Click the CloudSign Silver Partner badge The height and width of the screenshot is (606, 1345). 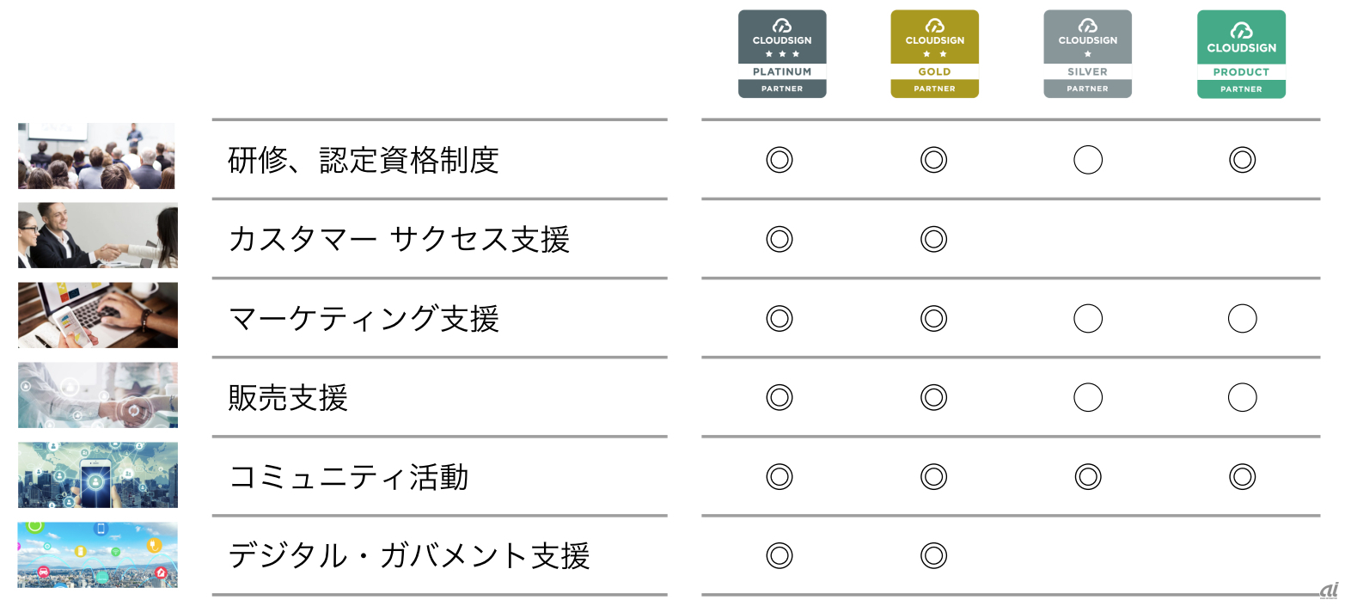(x=1087, y=54)
